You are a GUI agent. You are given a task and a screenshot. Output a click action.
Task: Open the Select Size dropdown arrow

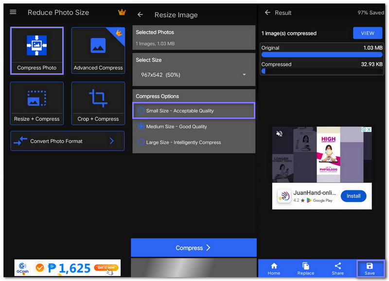244,75
